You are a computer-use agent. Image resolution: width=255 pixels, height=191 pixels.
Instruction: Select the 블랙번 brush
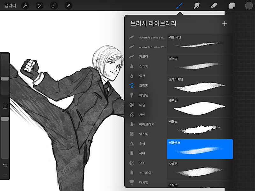pyautogui.click(x=200, y=107)
